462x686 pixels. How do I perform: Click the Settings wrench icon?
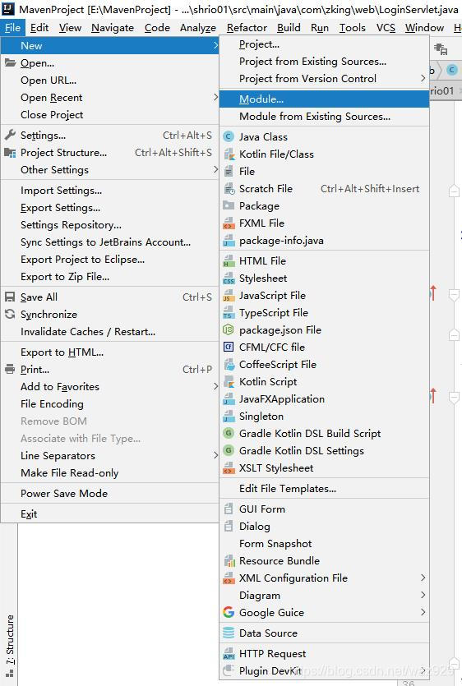pos(10,136)
